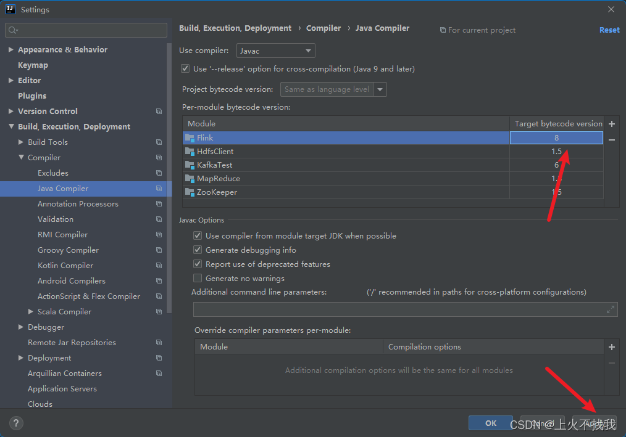Toggle the '--release' option for cross-compilation checkbox
The width and height of the screenshot is (626, 437).
click(185, 68)
